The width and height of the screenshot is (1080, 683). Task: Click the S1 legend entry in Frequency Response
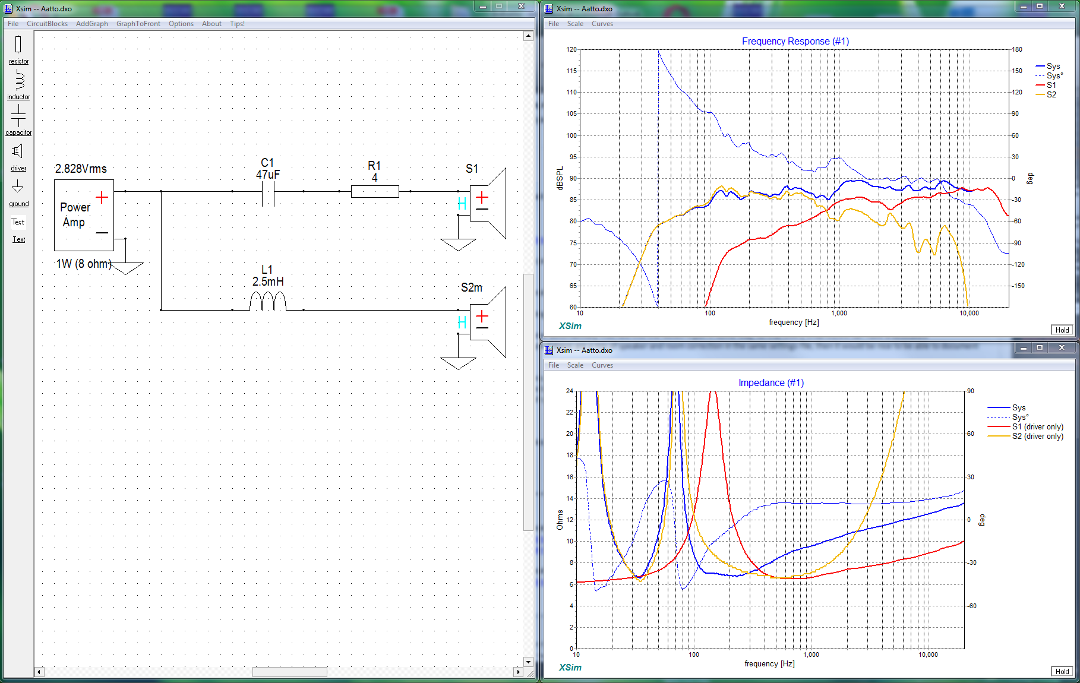point(1046,85)
